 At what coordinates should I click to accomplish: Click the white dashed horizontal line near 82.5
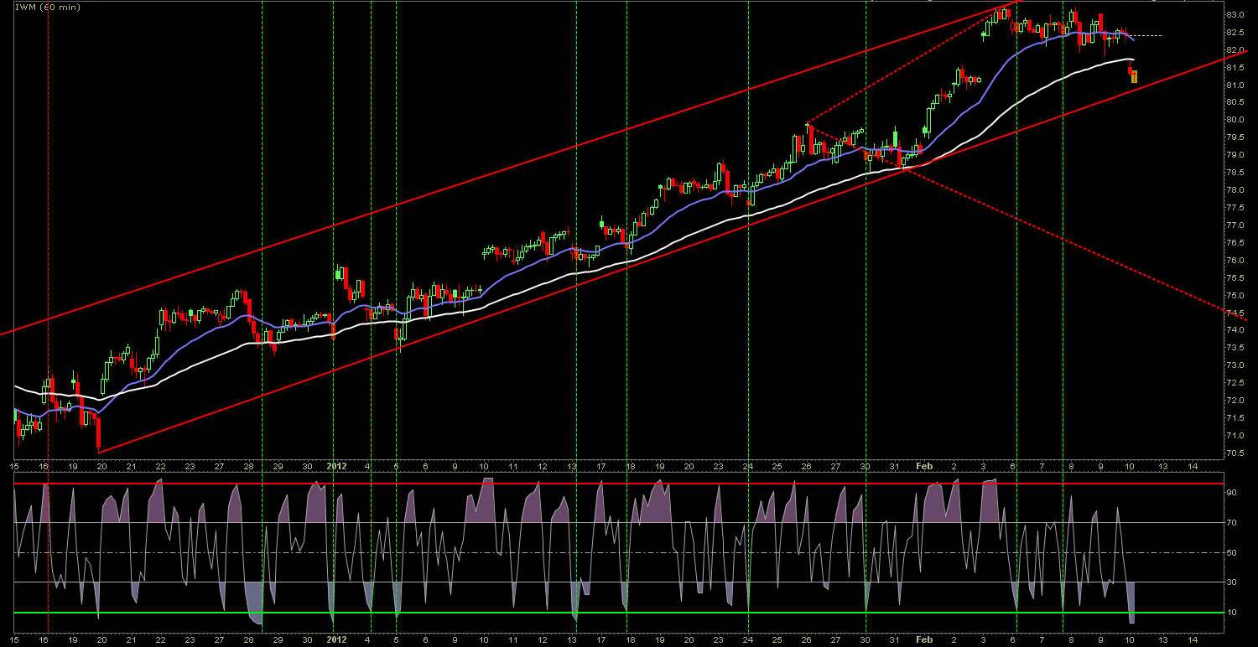pyautogui.click(x=1149, y=36)
